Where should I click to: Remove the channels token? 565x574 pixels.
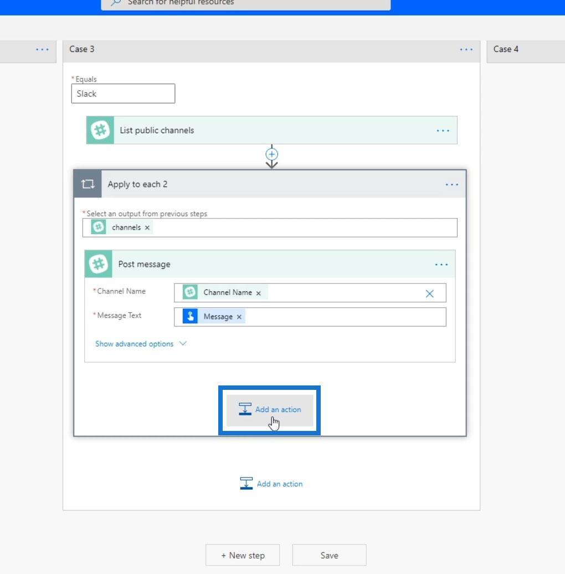point(147,228)
